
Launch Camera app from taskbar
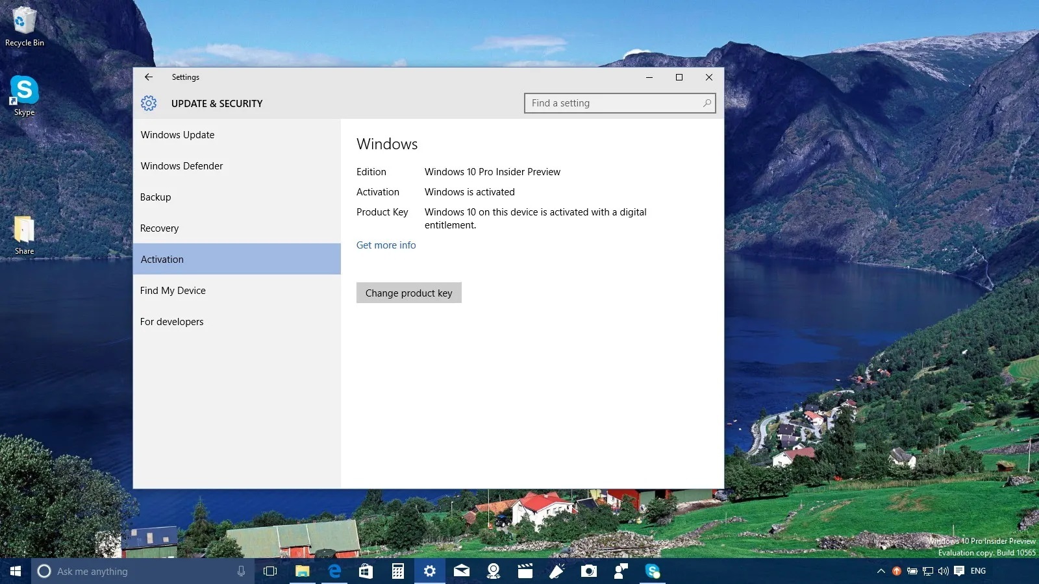[589, 571]
